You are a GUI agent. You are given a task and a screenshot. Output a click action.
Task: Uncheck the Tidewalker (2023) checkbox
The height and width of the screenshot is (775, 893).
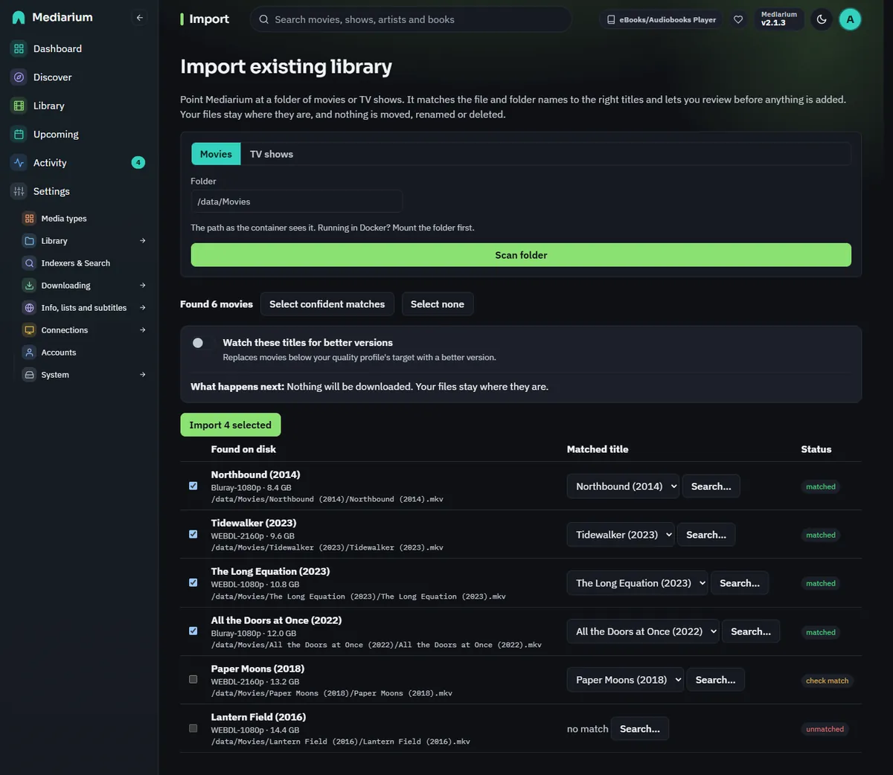coord(193,534)
